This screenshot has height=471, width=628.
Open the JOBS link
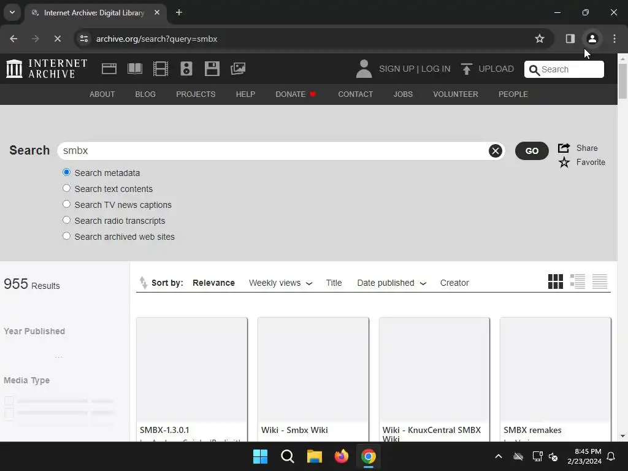point(402,94)
